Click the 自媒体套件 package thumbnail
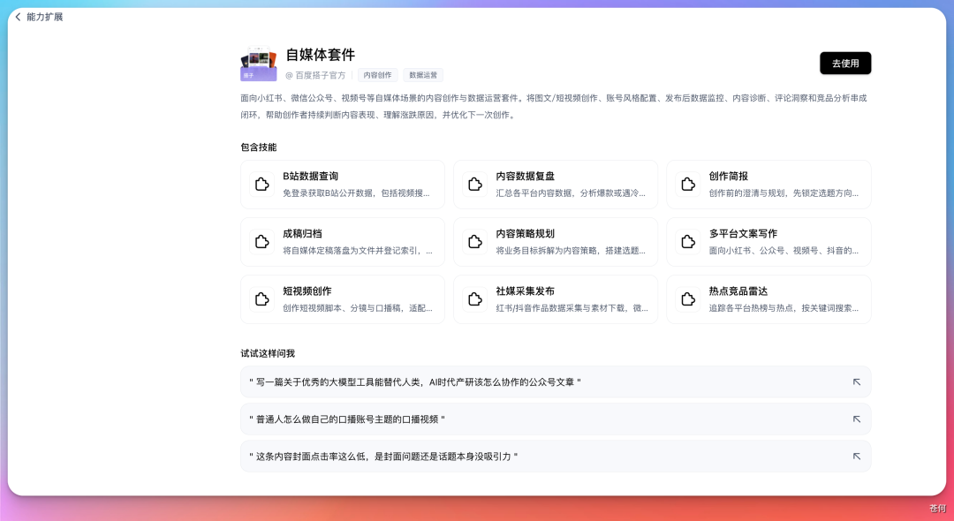 259,64
